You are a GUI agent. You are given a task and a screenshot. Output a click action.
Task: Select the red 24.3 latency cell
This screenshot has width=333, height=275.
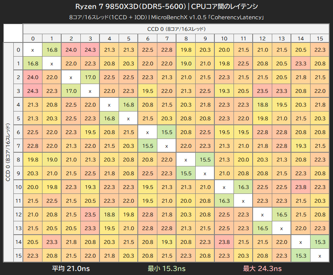point(90,50)
